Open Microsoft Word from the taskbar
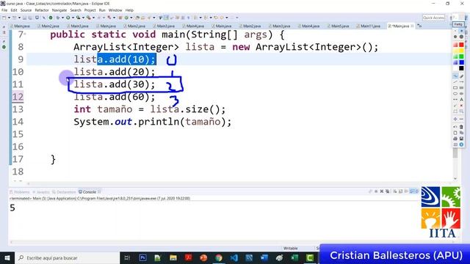This screenshot has height=264, width=470. [264, 257]
